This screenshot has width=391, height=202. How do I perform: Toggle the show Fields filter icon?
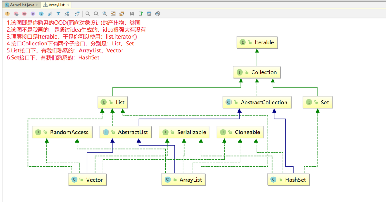(7, 13)
